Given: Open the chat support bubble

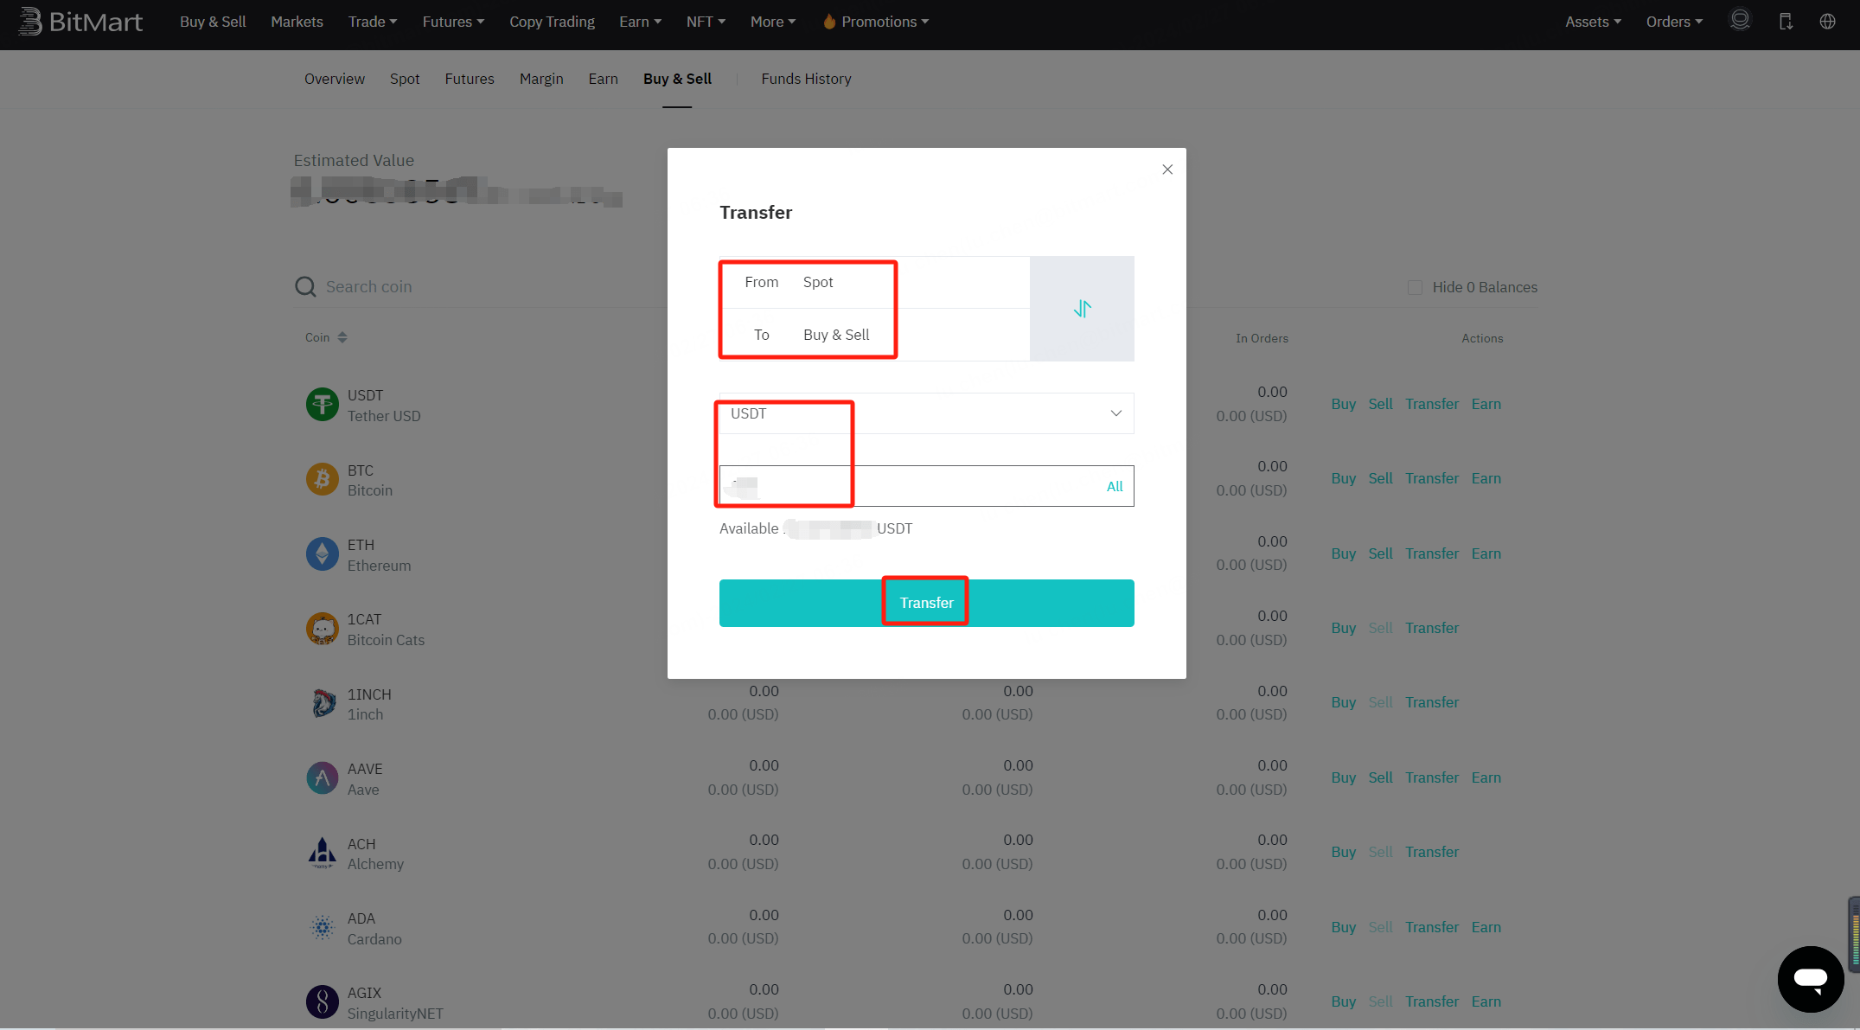Looking at the screenshot, I should [1811, 979].
